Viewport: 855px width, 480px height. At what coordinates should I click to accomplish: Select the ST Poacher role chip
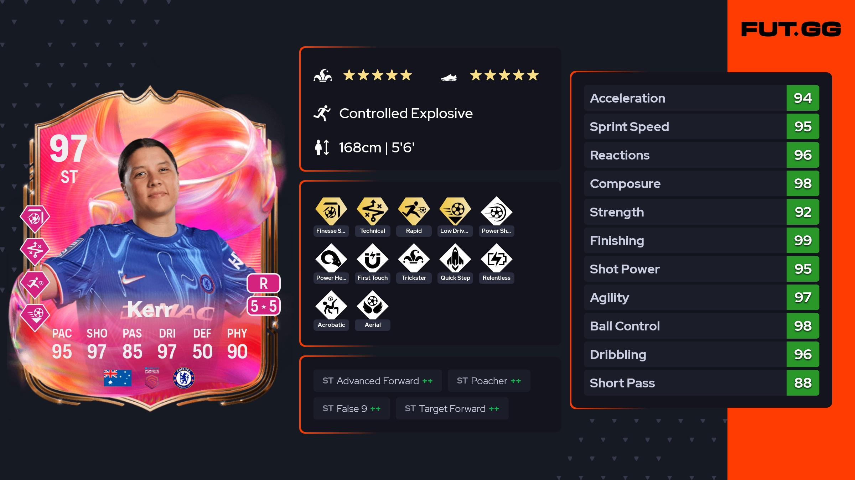pyautogui.click(x=489, y=381)
